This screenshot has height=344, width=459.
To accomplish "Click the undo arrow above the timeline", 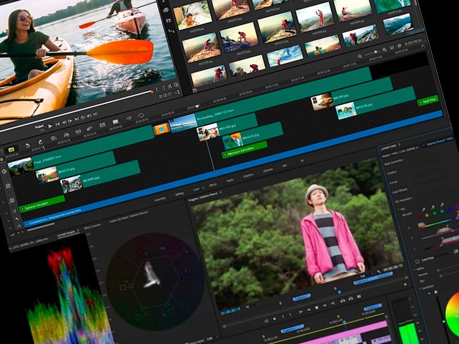I will 28,146.
